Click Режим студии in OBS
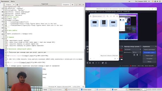The width and height of the screenshot is (162, 91). point(149,56)
